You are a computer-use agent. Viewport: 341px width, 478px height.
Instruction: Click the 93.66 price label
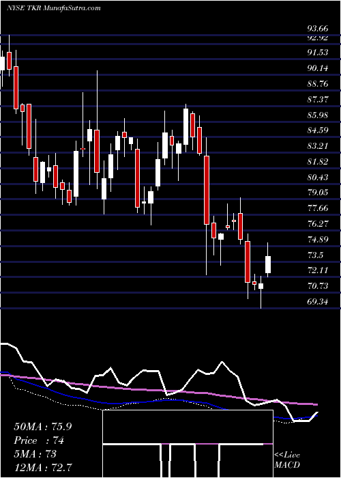[318, 29]
